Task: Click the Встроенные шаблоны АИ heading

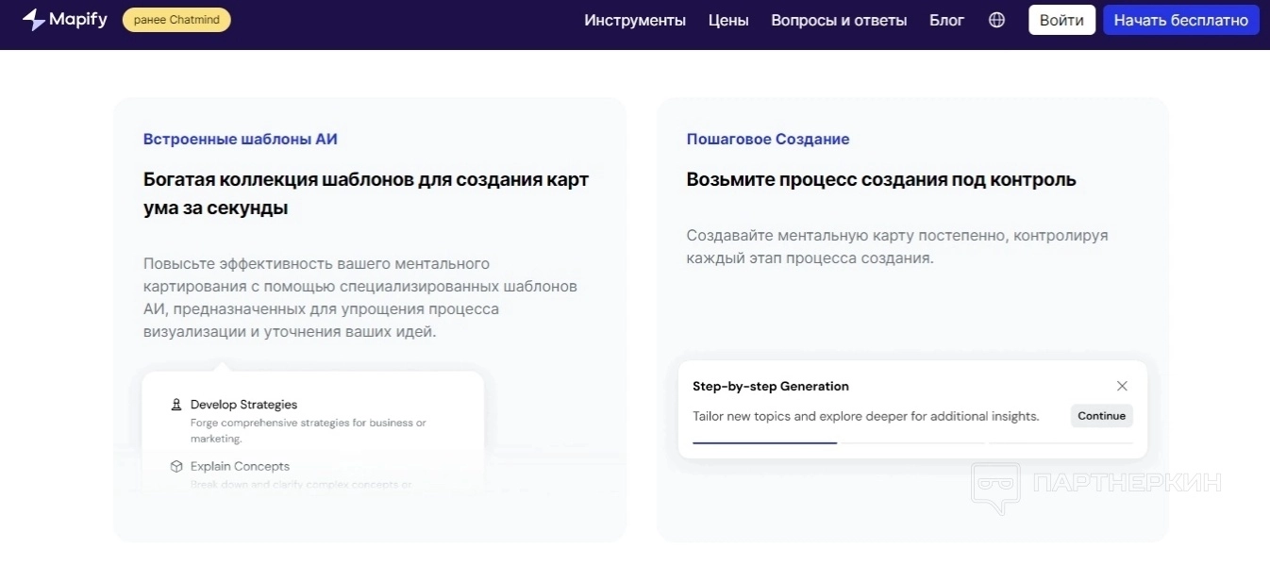Action: coord(240,139)
